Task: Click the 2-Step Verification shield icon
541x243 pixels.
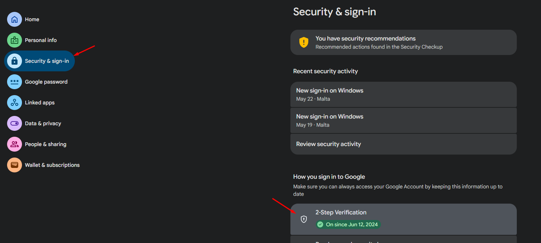Action: pyautogui.click(x=304, y=219)
